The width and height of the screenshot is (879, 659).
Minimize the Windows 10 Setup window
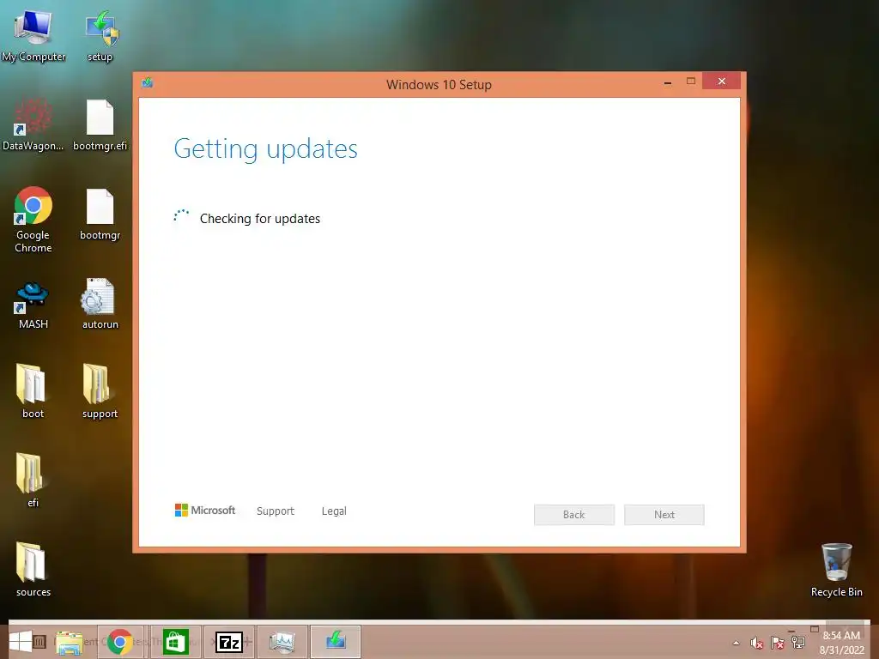click(x=668, y=82)
